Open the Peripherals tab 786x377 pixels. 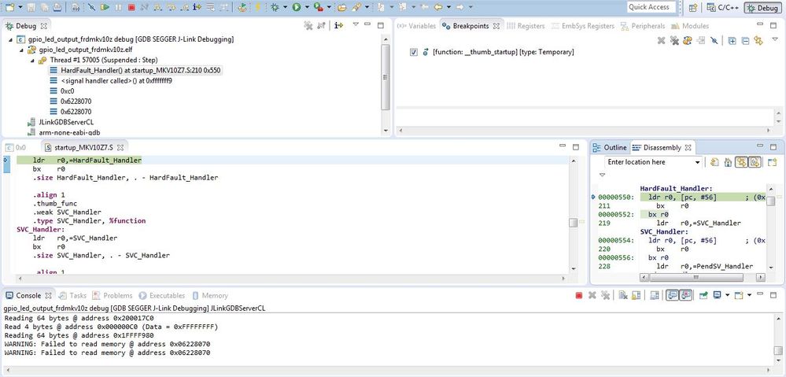642,26
